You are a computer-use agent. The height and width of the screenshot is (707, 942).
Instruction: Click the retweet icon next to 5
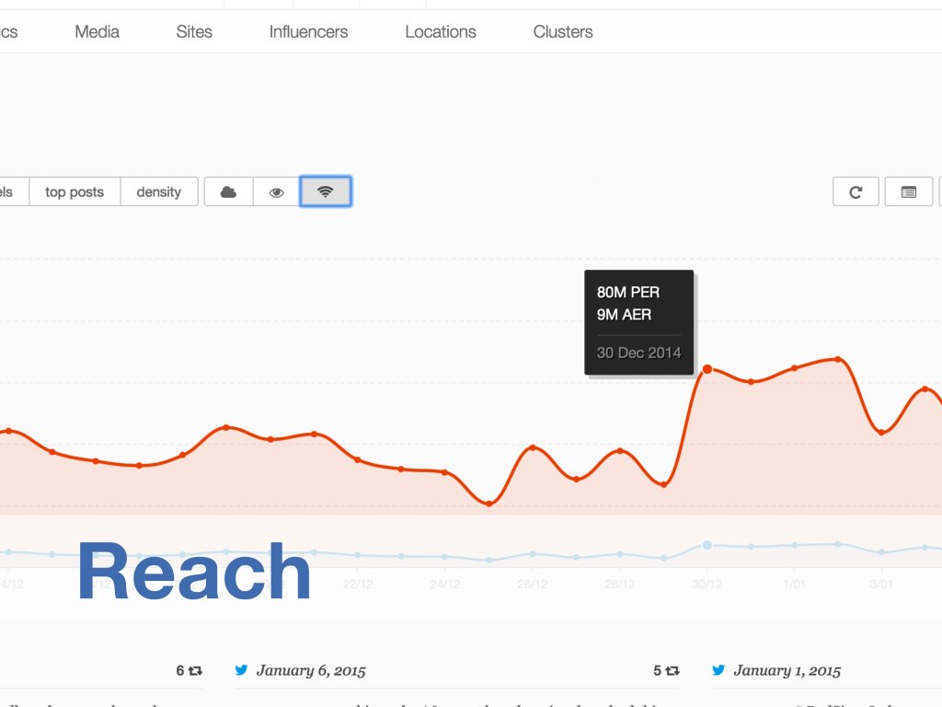[x=672, y=671]
